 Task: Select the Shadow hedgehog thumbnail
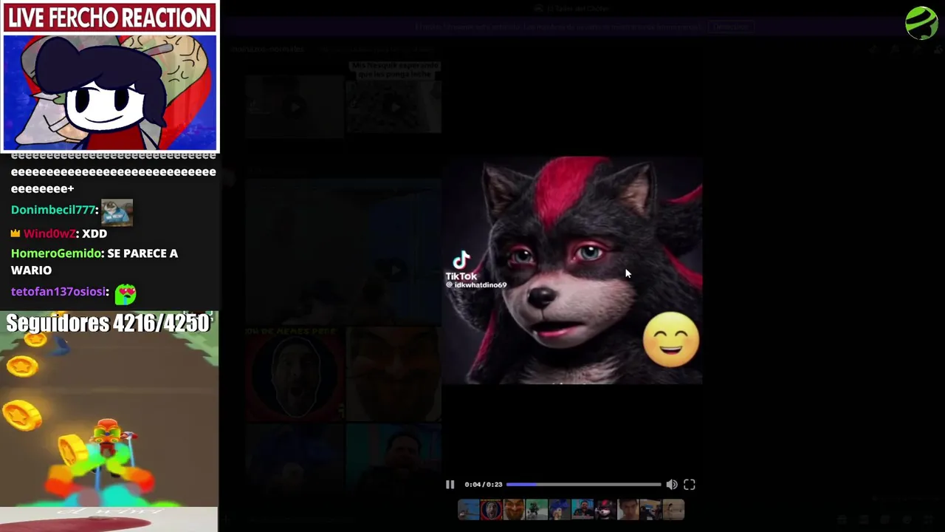click(605, 510)
